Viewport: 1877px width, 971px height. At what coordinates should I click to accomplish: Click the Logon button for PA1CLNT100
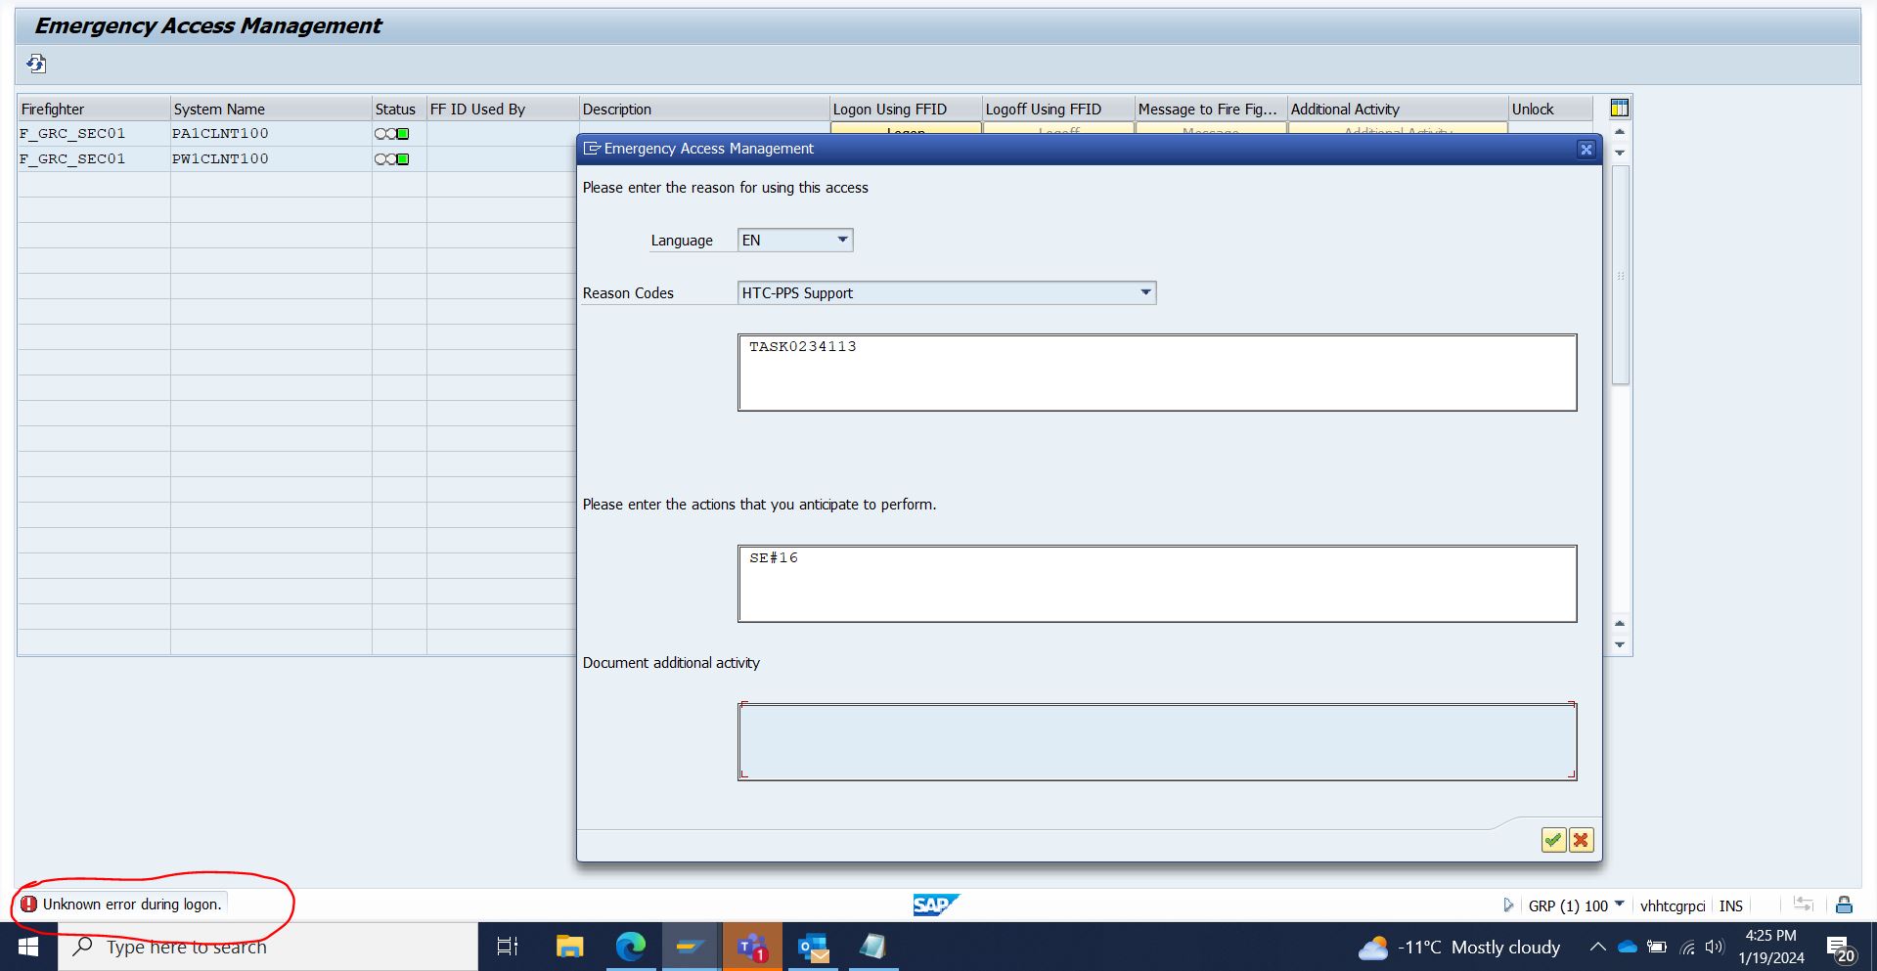(906, 128)
